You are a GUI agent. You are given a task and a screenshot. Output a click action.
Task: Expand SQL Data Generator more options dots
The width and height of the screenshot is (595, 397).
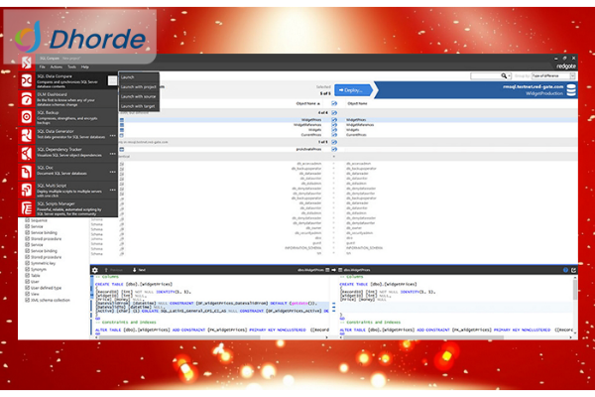coord(110,135)
